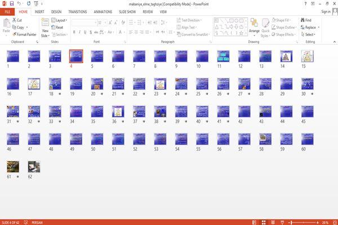338x225 pixels.
Task: Switch to Normal view in status bar
Action: [255, 222]
